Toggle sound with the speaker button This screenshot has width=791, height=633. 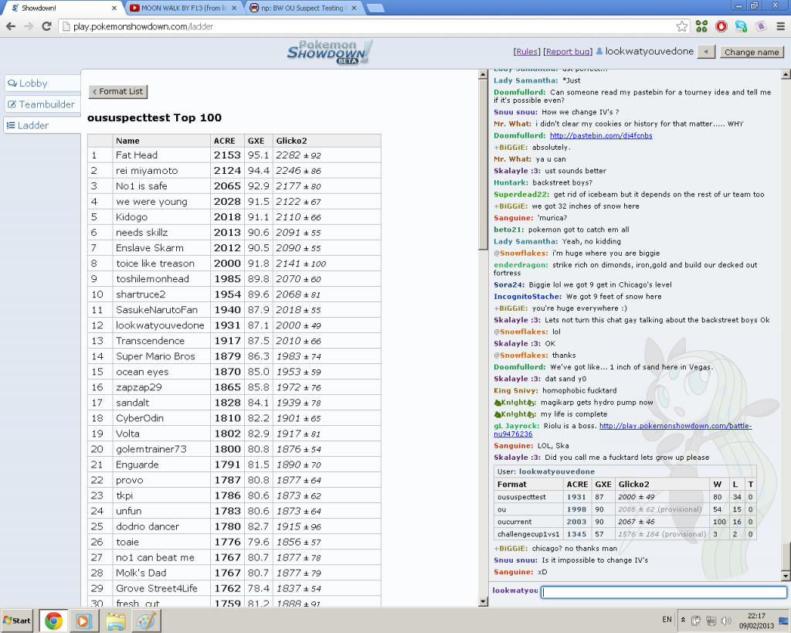point(706,52)
